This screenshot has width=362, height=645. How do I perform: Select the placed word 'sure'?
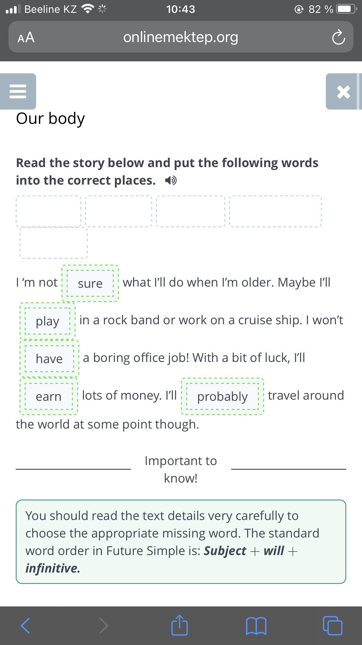coord(90,283)
